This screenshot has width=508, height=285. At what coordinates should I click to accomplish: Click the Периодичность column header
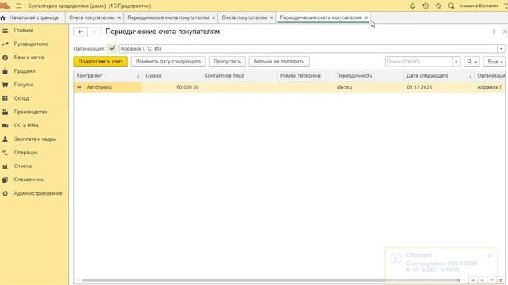[x=368, y=76]
